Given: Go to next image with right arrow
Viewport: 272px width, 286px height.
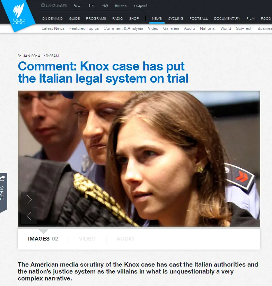Looking at the screenshot, I should 29,199.
